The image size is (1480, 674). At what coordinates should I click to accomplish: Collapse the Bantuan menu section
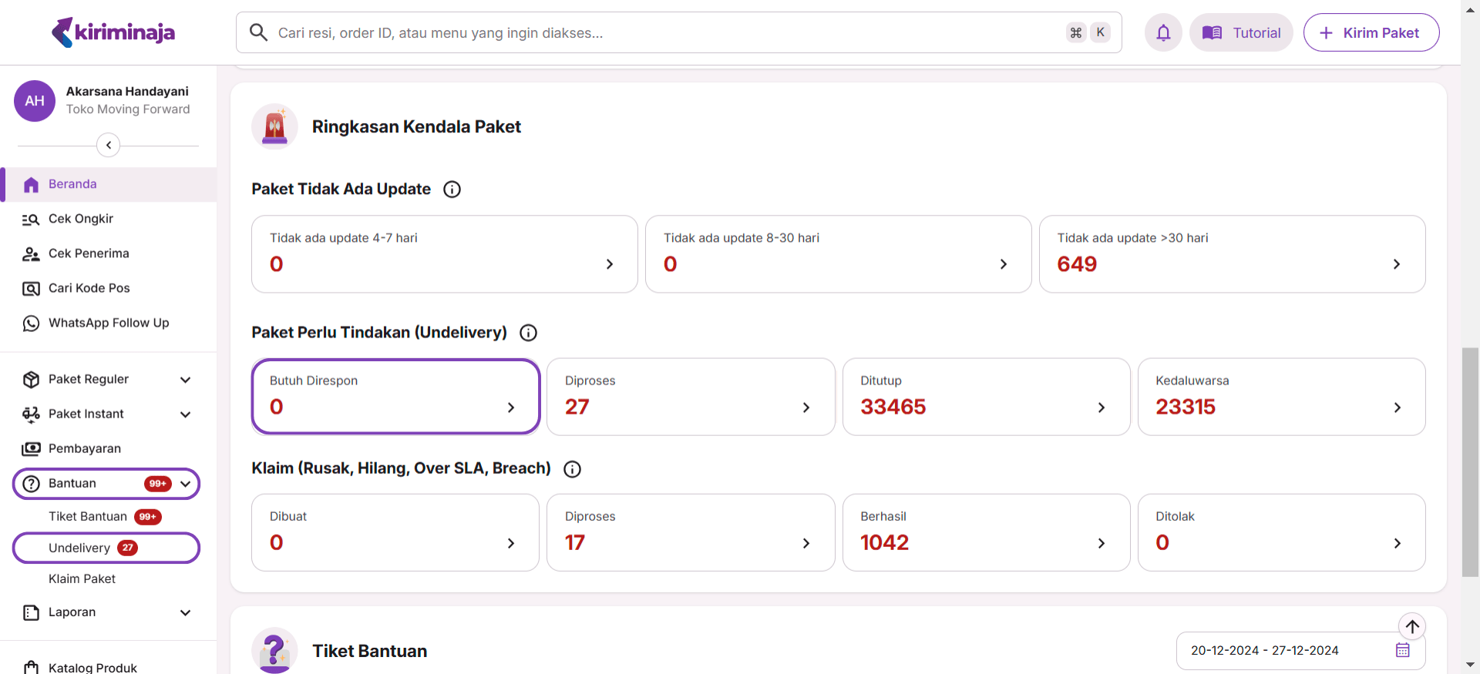tap(185, 484)
